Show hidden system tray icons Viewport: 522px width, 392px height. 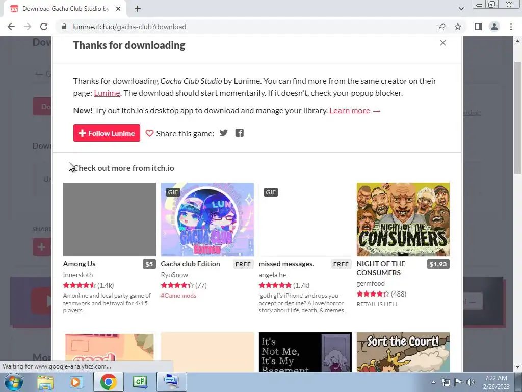coord(433,382)
